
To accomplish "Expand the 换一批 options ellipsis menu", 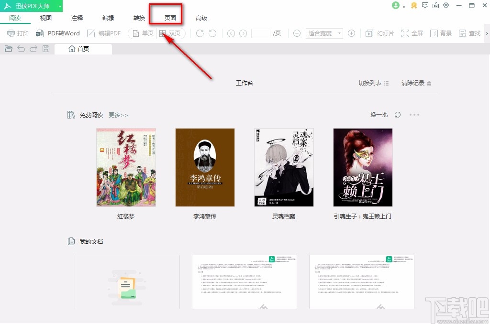I will [x=414, y=115].
